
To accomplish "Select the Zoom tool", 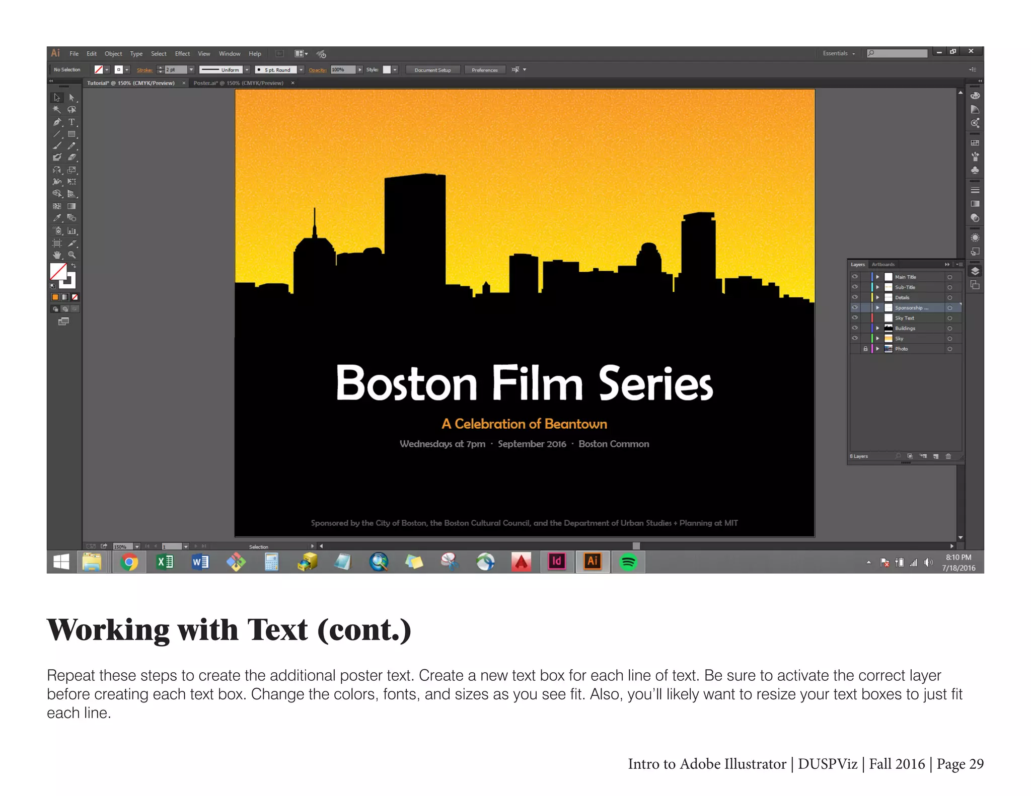I will [71, 255].
